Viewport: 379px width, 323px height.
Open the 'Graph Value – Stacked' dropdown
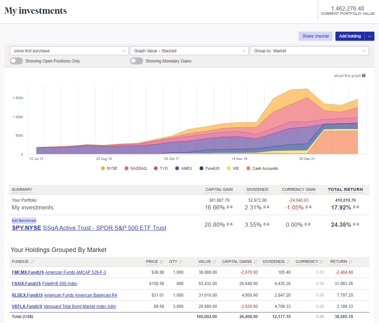189,51
